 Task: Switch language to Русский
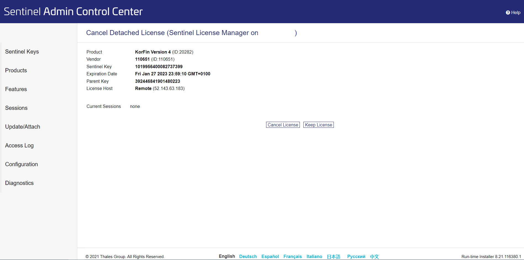(356, 256)
